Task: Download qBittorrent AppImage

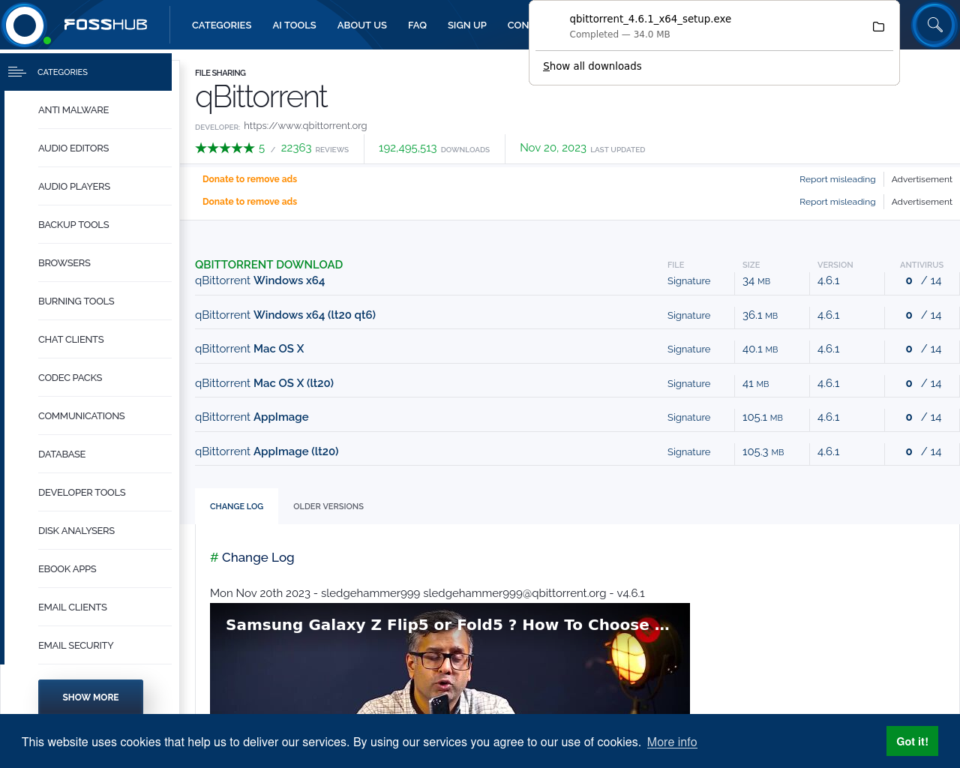Action: point(252,417)
